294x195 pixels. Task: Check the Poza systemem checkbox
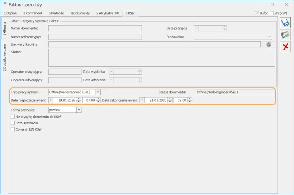pyautogui.click(x=13, y=123)
